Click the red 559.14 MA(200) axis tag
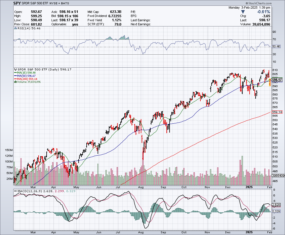The height and width of the screenshot is (235, 285). (277, 112)
